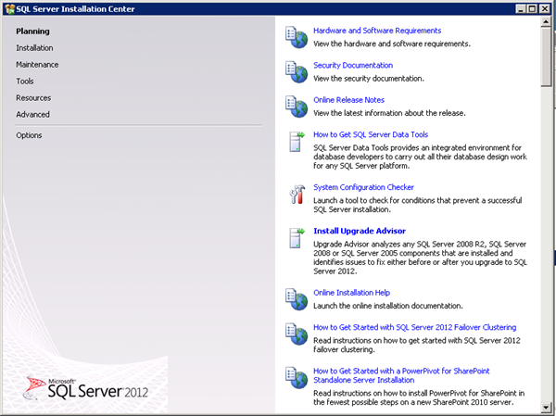Switch to the Installation page
Viewport: 556px width, 416px height.
coord(34,48)
